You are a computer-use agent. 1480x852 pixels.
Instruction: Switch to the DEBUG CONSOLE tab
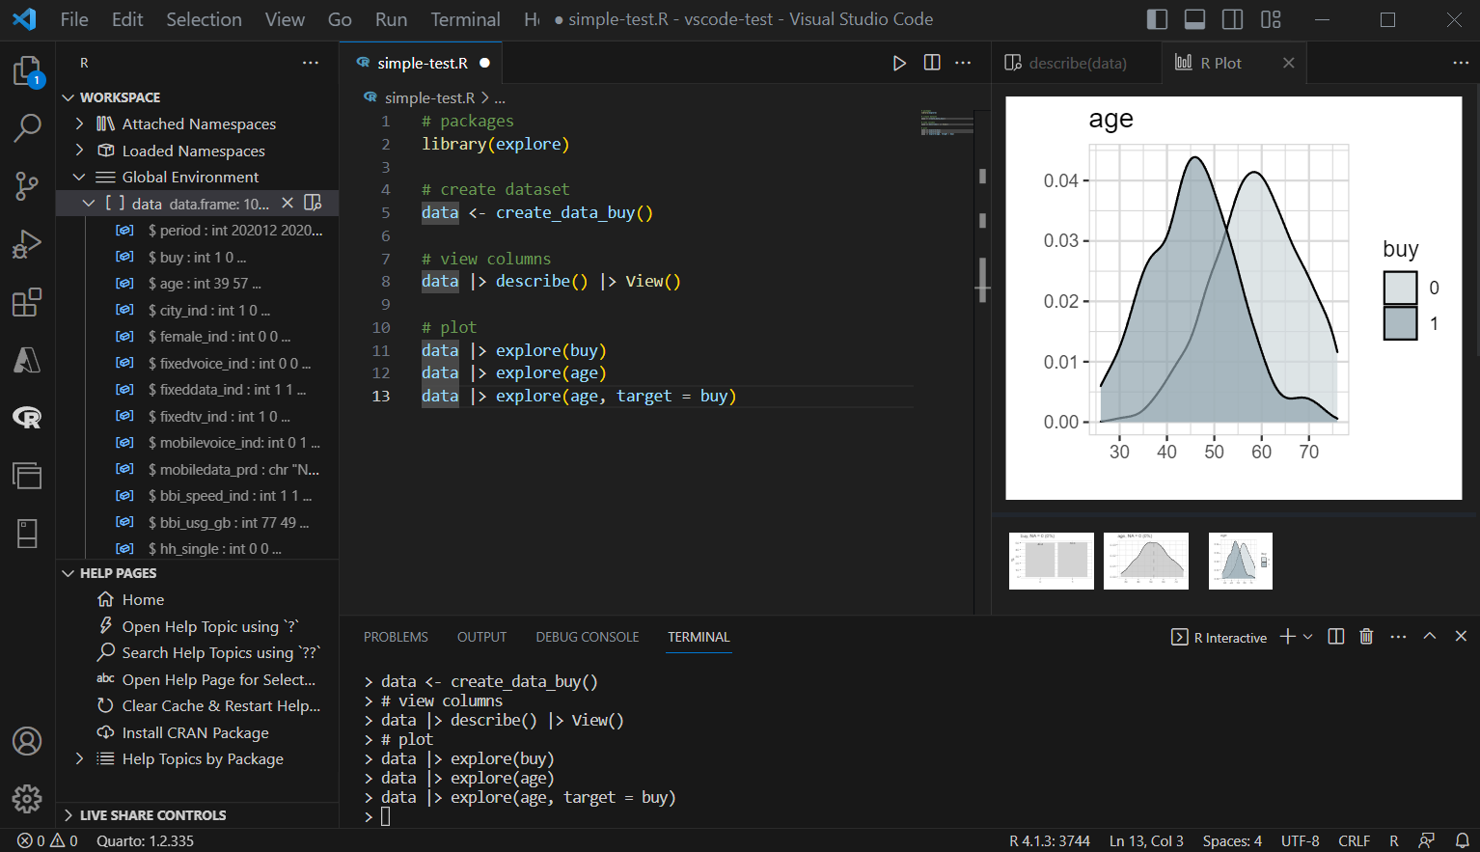point(588,637)
